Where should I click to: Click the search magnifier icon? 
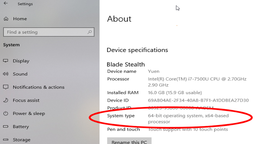pyautogui.click(x=89, y=32)
